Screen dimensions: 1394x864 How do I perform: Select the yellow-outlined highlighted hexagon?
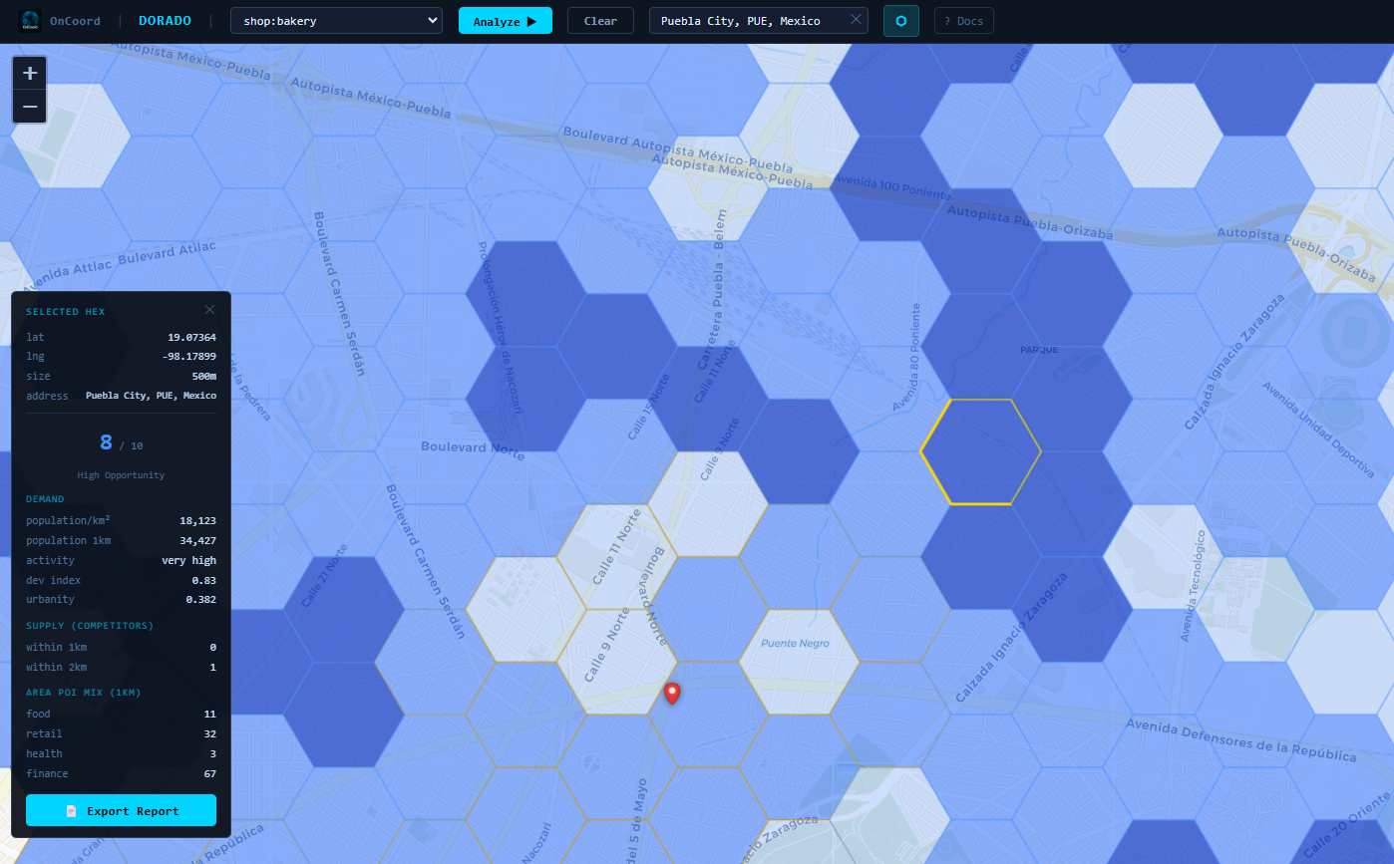point(981,451)
